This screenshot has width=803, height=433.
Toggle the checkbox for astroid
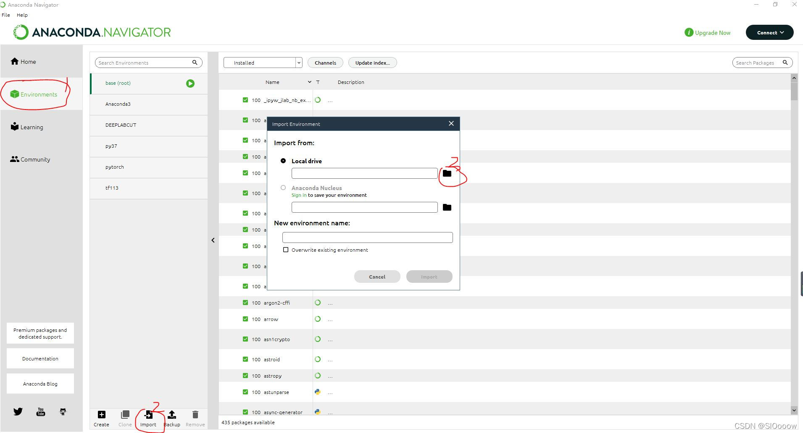[245, 359]
